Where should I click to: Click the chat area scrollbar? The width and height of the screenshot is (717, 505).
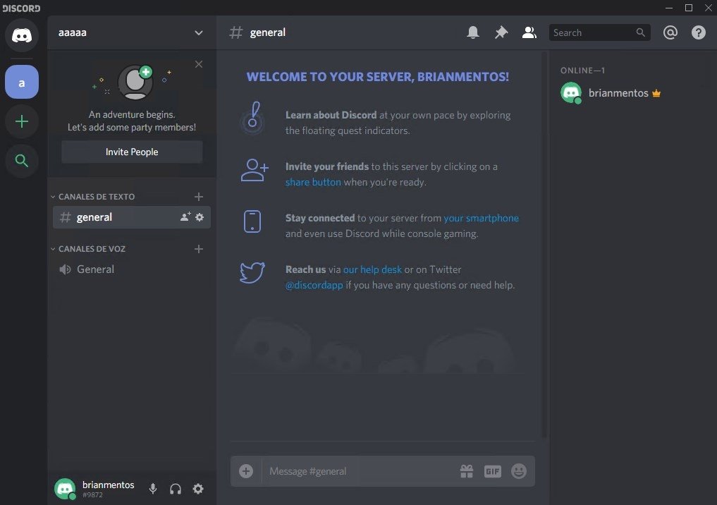[x=544, y=245]
